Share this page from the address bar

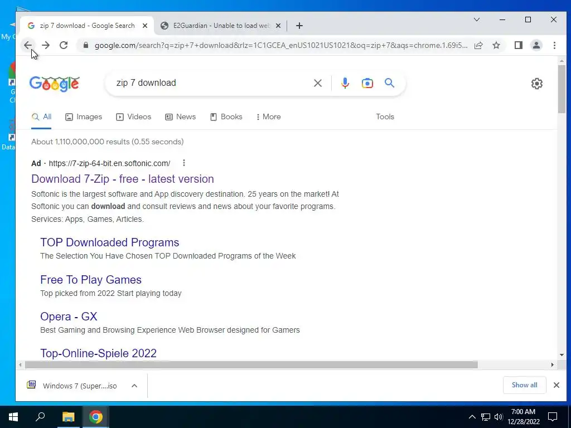point(478,45)
